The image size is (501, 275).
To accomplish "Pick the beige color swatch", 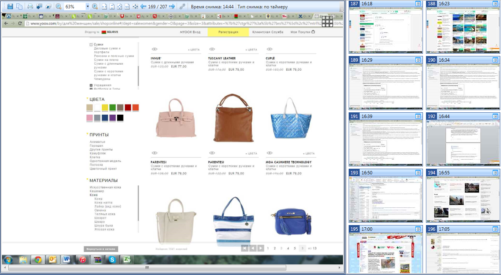I will 89,107.
